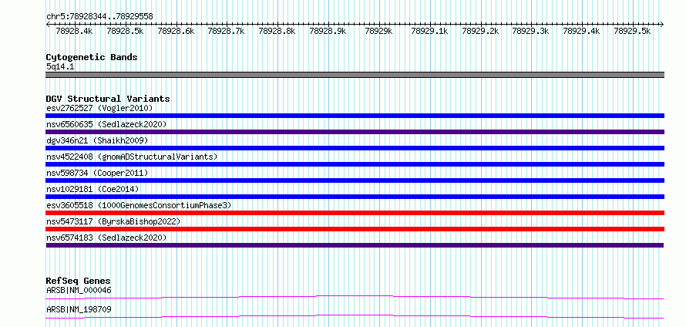
Task: Click the nsv598734 (Cooper2011) variant label
Action: pyautogui.click(x=97, y=173)
